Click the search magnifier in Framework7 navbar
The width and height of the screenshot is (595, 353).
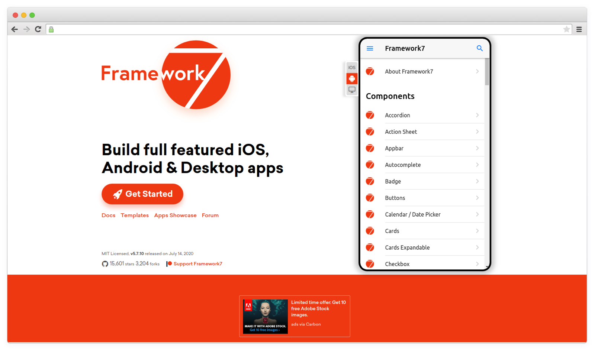click(x=479, y=48)
